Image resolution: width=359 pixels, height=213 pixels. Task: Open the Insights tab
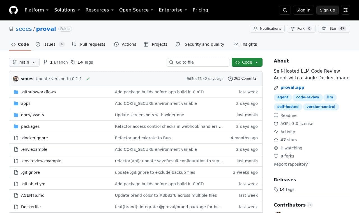245,44
